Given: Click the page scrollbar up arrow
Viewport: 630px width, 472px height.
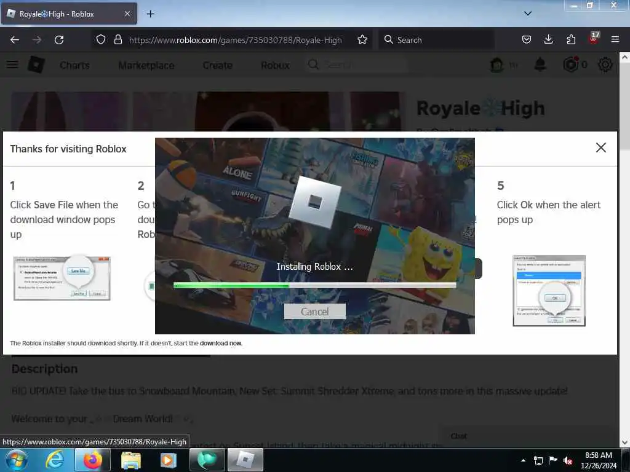Looking at the screenshot, I should coord(624,57).
